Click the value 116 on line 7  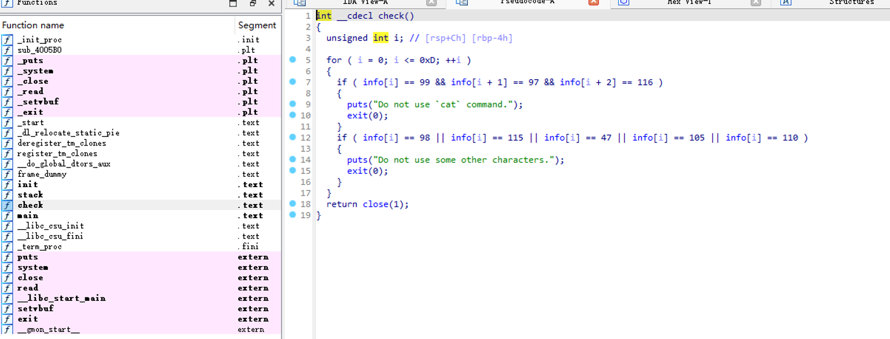[645, 83]
